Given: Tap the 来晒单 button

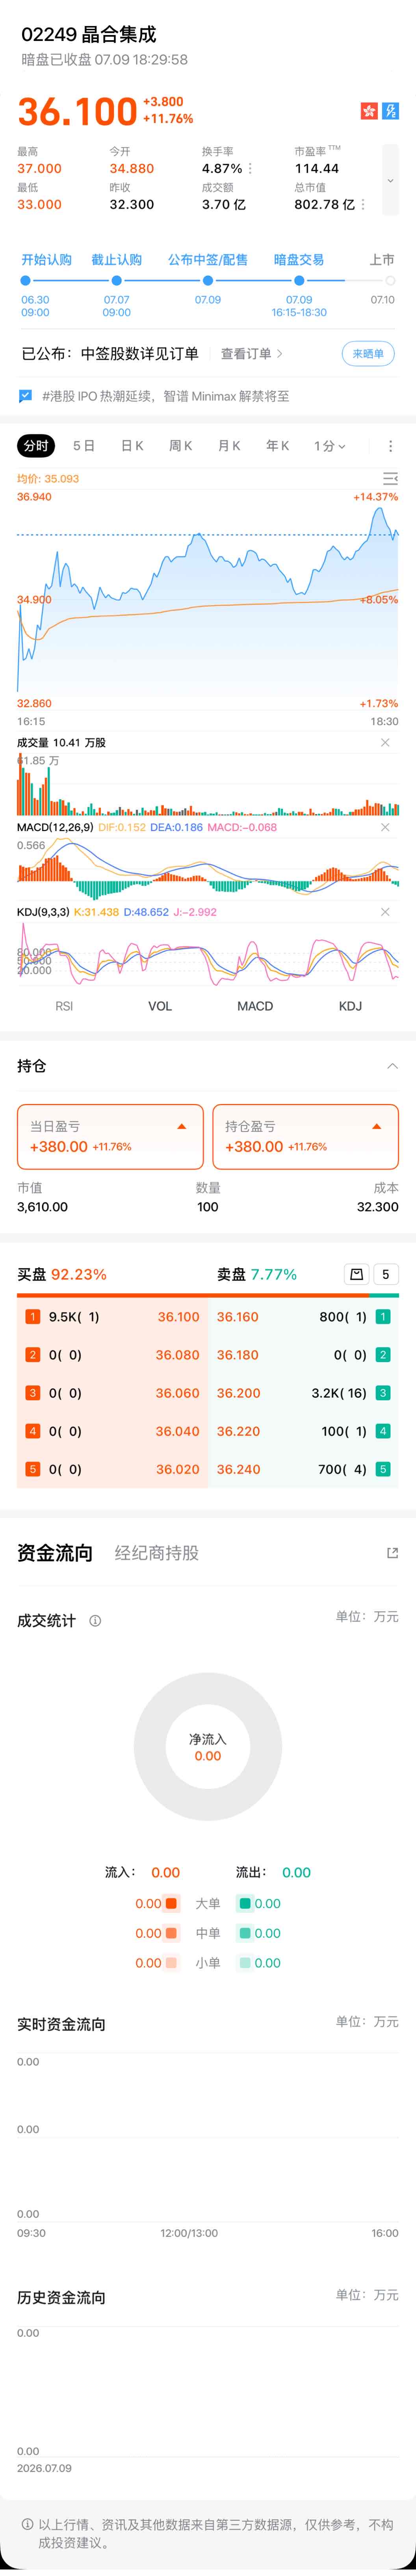Looking at the screenshot, I should click(x=368, y=354).
